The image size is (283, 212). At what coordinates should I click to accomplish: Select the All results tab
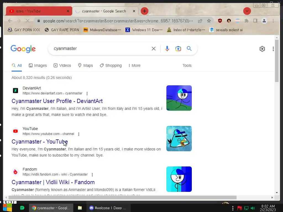pos(17,65)
